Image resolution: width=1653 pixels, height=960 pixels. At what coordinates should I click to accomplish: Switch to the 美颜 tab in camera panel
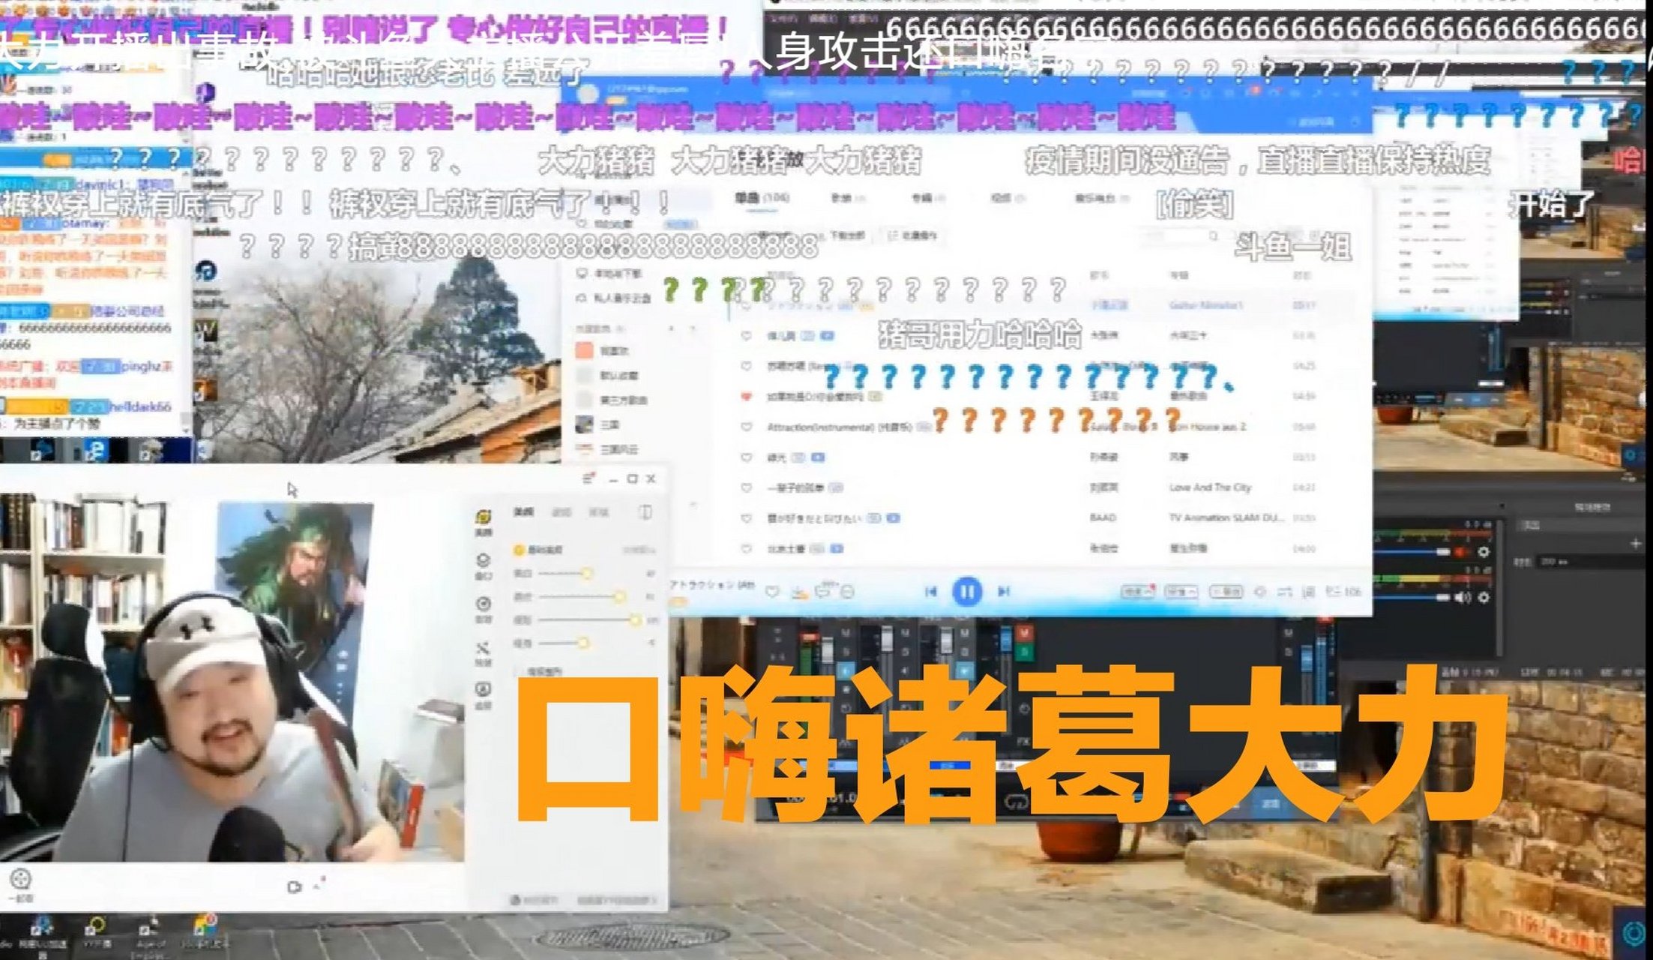[x=523, y=511]
